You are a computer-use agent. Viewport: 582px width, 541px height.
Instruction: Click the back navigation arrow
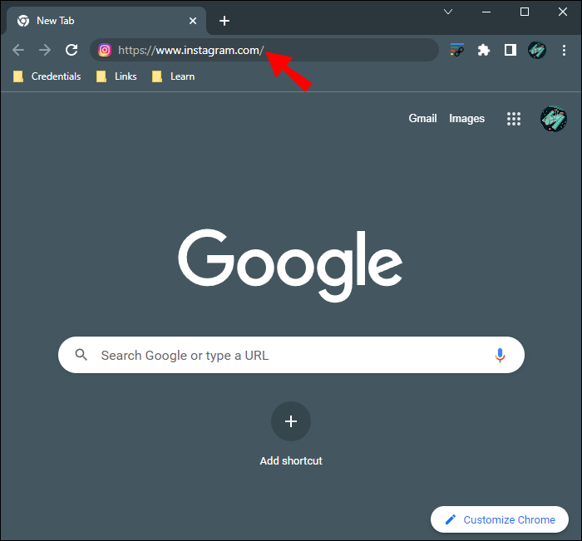(x=17, y=50)
